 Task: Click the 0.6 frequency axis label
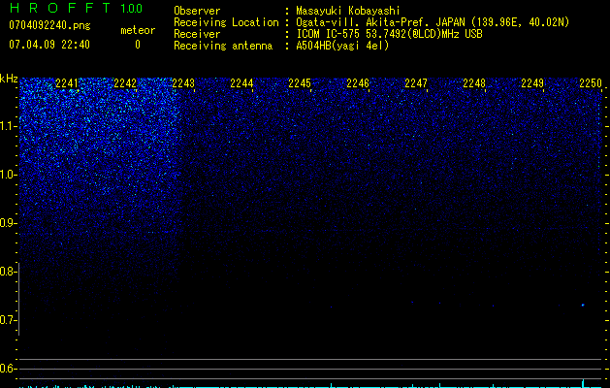(8, 369)
